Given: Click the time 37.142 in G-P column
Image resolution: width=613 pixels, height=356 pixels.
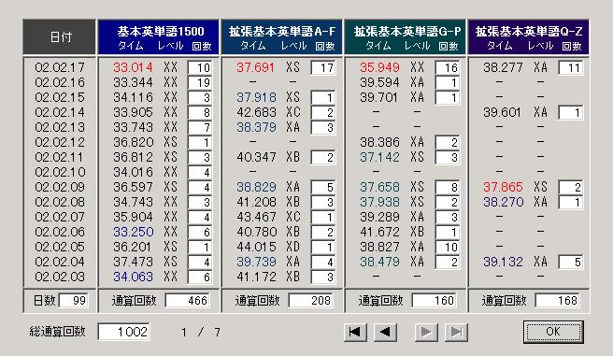Looking at the screenshot, I should click(379, 157).
